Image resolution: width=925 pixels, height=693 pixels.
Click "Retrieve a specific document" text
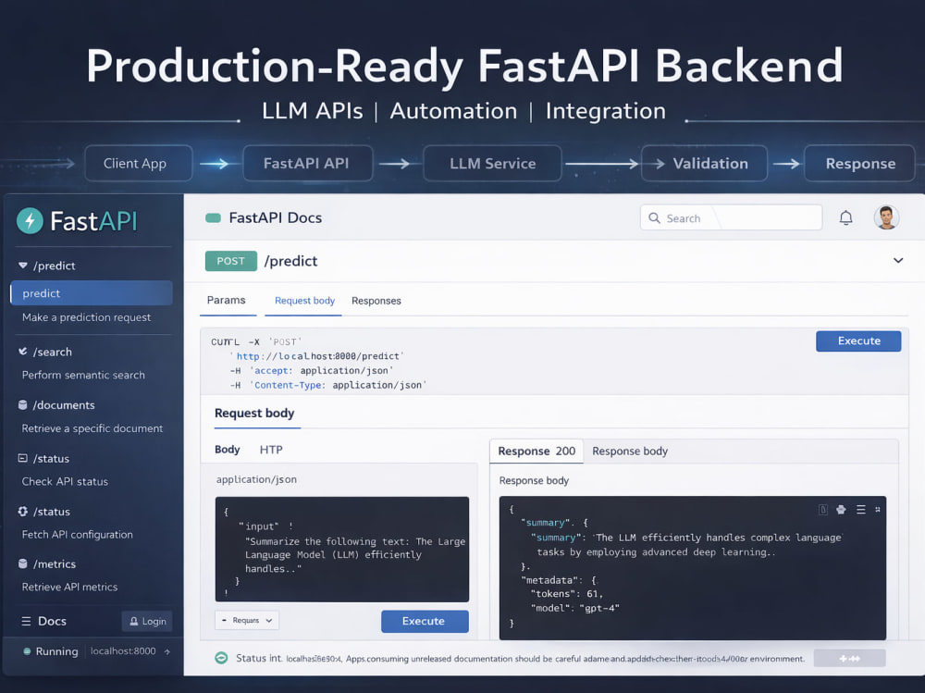tap(92, 428)
